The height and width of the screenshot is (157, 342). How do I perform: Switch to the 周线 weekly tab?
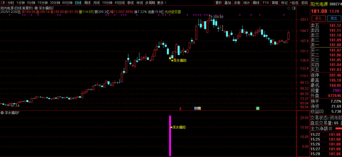[x=88, y=3]
